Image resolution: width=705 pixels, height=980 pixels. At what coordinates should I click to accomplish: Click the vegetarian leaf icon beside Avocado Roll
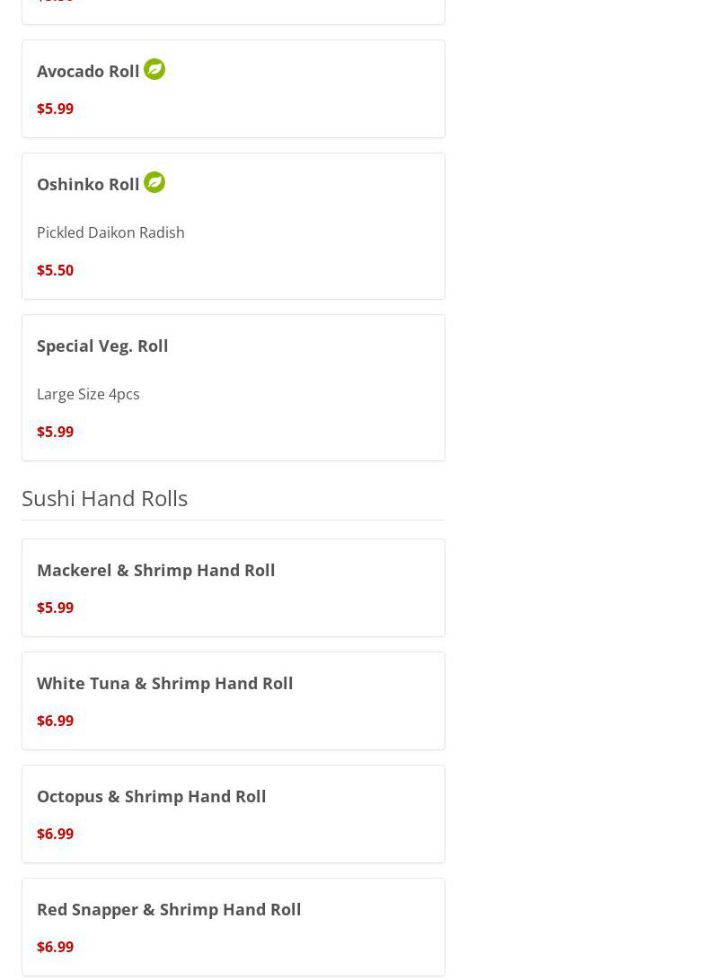[x=154, y=69]
